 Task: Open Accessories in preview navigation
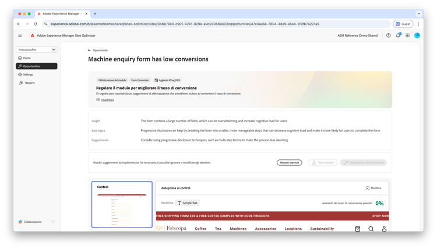(x=266, y=229)
